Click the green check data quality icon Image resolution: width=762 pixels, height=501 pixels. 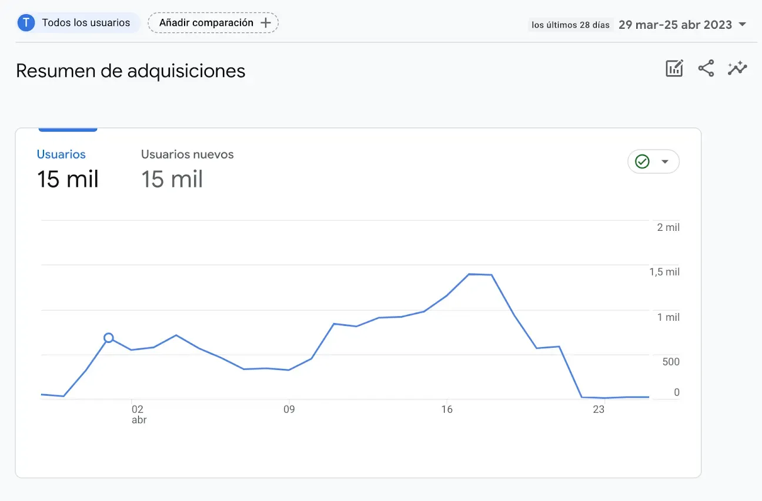click(x=642, y=162)
